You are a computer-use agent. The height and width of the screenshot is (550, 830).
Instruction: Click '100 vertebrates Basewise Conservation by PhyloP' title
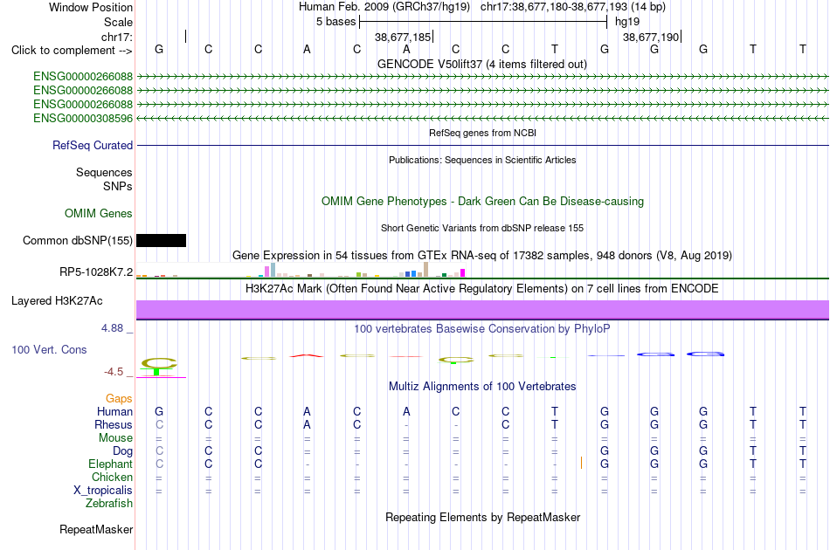coord(482,329)
